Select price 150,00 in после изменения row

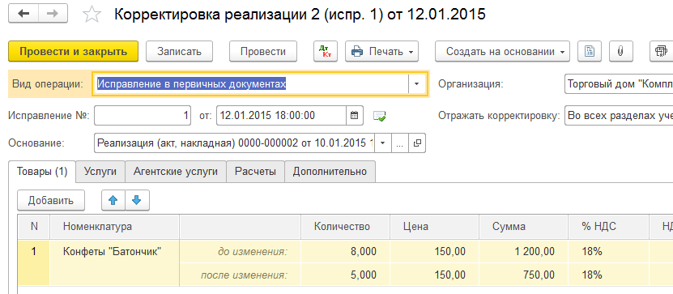434,275
